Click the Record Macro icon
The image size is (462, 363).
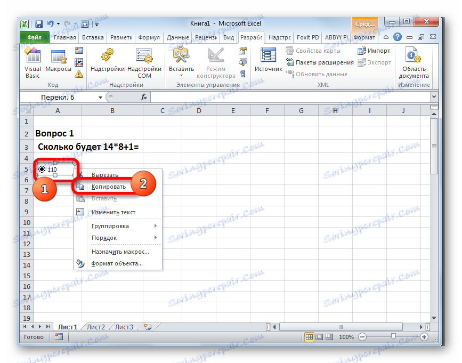(x=79, y=51)
